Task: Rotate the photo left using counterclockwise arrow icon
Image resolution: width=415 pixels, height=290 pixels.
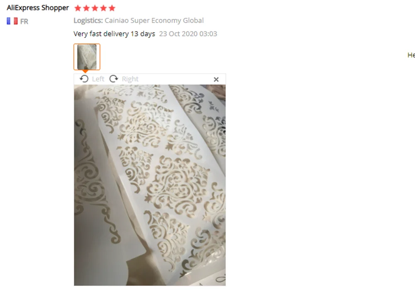Action: pyautogui.click(x=84, y=79)
